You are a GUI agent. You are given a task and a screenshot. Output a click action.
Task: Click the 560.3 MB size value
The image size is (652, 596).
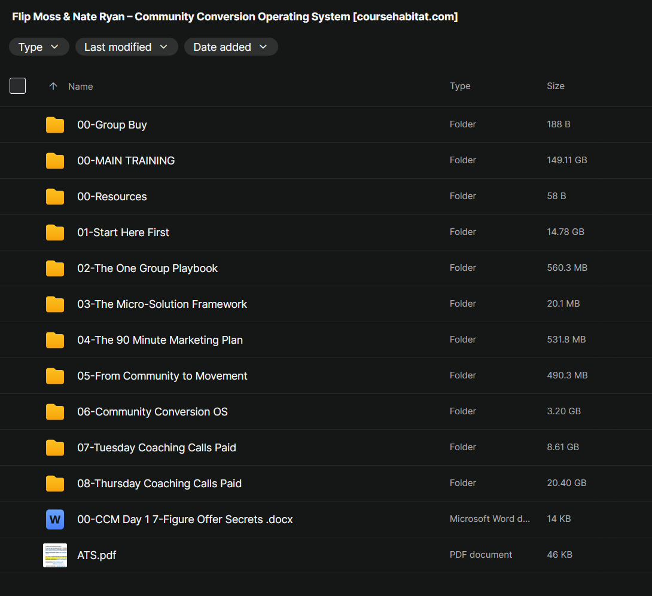click(567, 268)
